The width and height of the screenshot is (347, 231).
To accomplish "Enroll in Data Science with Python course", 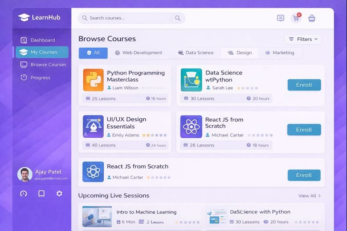I will pyautogui.click(x=304, y=85).
